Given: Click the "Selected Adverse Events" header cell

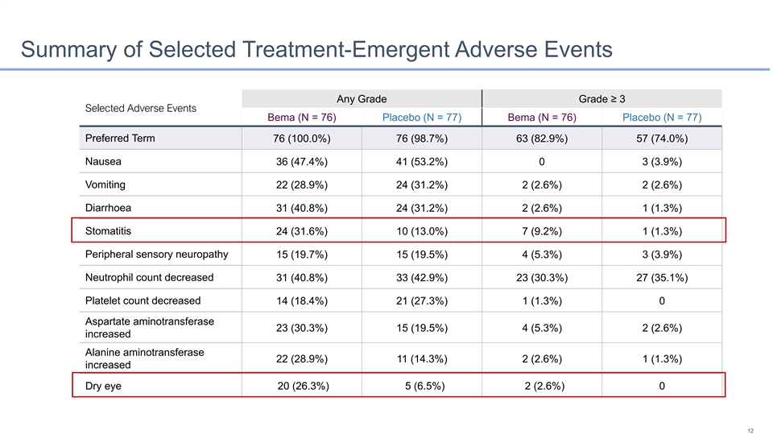Looking at the screenshot, I should coord(141,108).
